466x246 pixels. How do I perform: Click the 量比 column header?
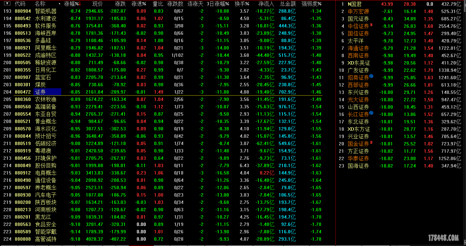pyautogui.click(x=158, y=4)
